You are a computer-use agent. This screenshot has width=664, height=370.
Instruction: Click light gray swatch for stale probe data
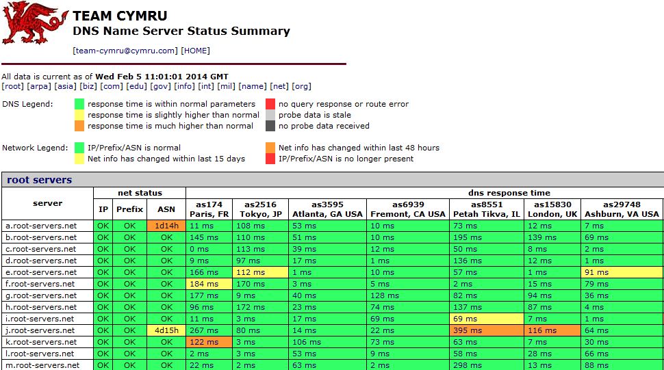(270, 115)
